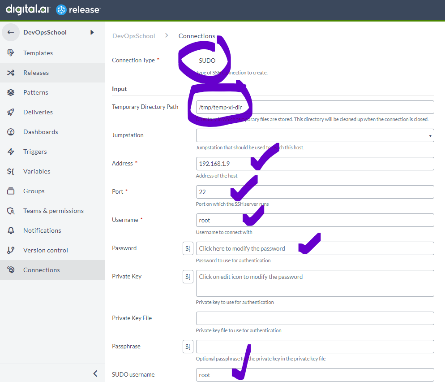Click the Digital.ai Release logo

(x=53, y=9)
